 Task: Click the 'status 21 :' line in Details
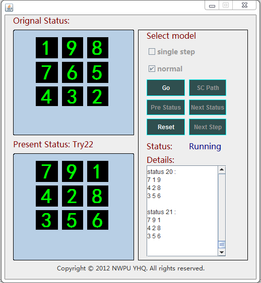(162, 212)
